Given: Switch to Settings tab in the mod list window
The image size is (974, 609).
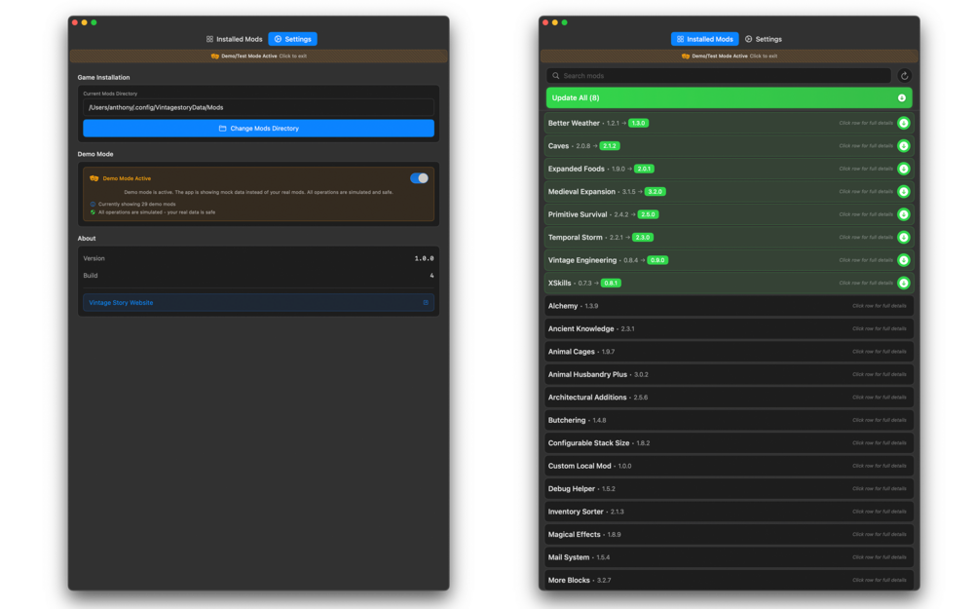Looking at the screenshot, I should pyautogui.click(x=764, y=39).
